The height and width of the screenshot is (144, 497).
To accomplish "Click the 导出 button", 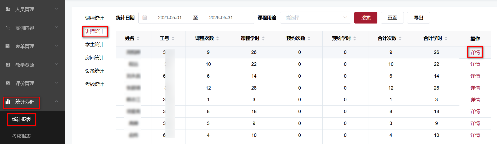I will point(418,18).
